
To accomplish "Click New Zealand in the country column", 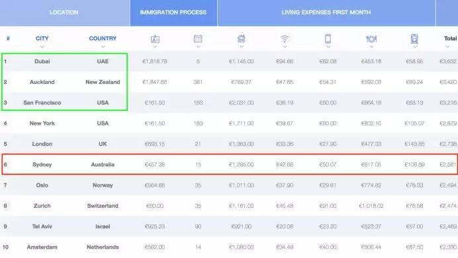I will point(103,82).
